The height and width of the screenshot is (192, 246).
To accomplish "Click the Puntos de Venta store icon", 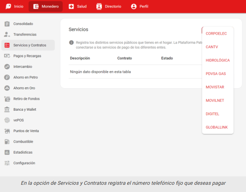I will tap(7, 131).
